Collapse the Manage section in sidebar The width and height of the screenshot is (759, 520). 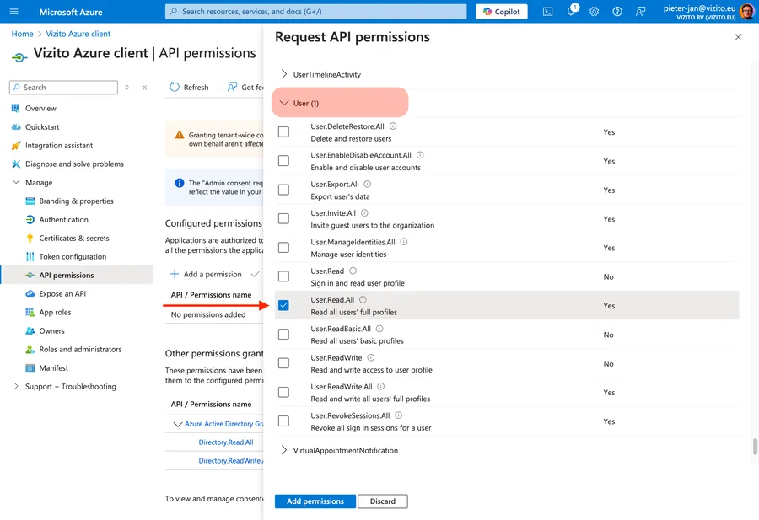(38, 182)
